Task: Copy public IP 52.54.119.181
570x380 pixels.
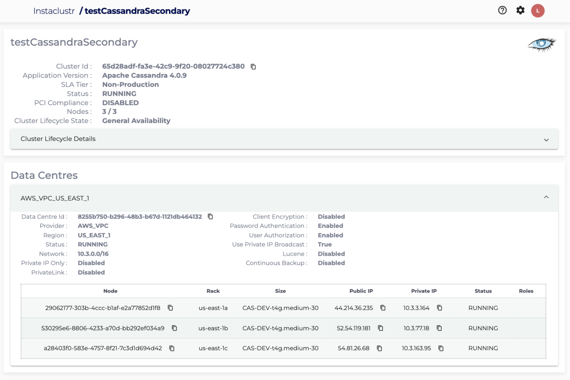Action: pos(380,328)
